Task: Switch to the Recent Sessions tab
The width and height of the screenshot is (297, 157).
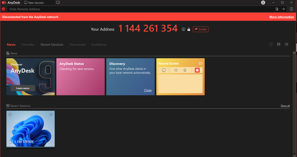Action: tap(52, 45)
